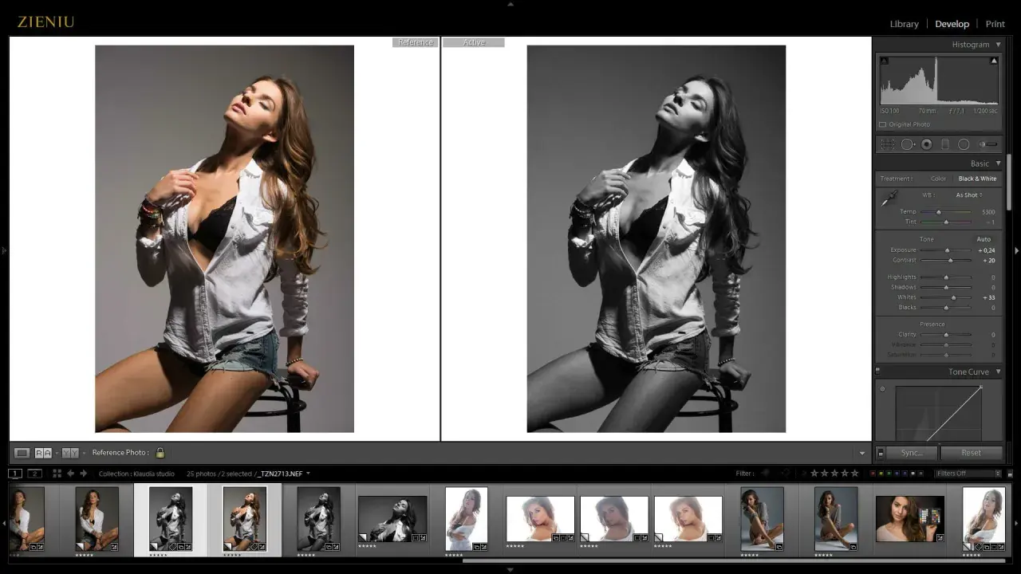Open the Filters Off dropdown
Viewport: 1021px width, 574px height.
click(969, 474)
